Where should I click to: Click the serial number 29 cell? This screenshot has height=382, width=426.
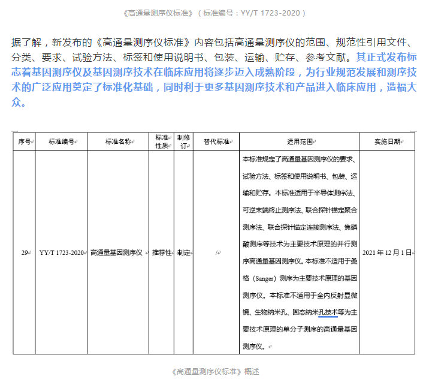point(25,252)
